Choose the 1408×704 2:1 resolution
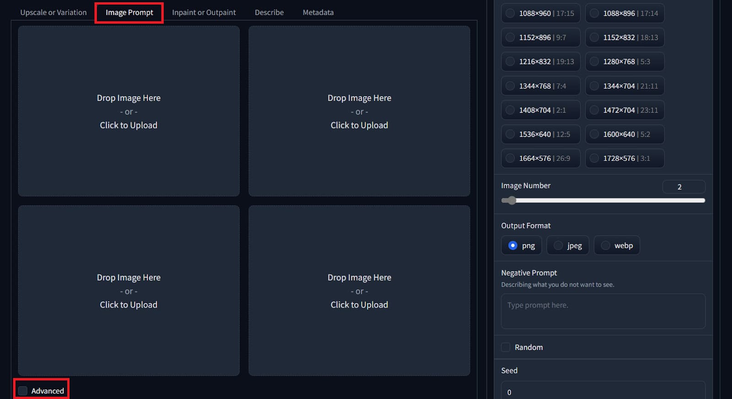This screenshot has height=399, width=732. coord(510,110)
